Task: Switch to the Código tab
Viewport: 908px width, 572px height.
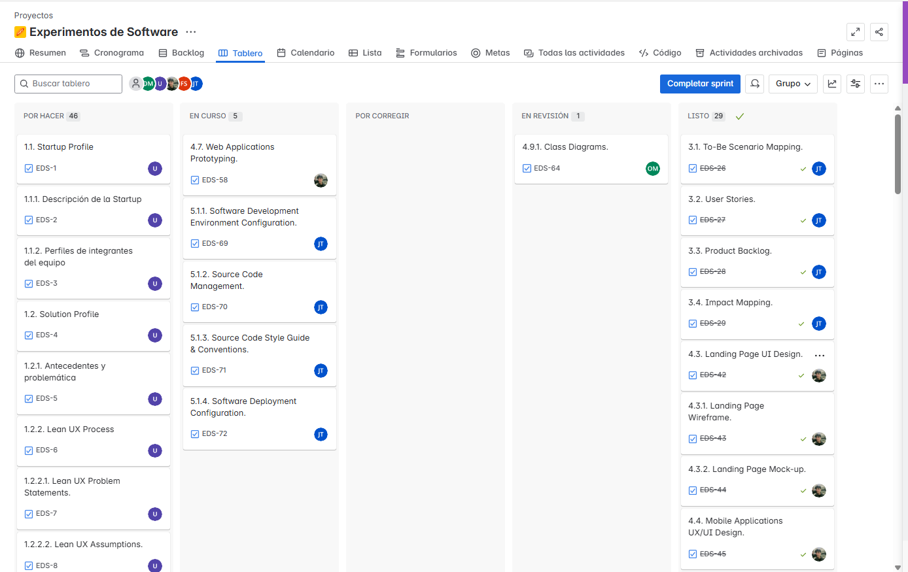Action: [660, 53]
